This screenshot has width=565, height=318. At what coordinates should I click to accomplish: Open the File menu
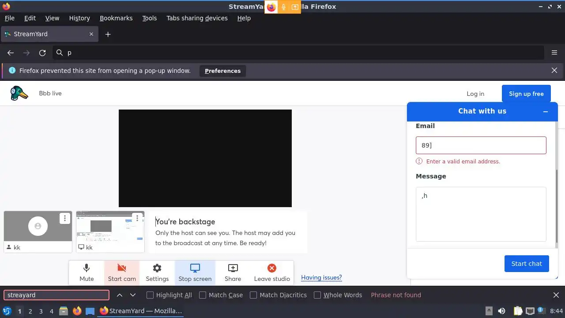(x=9, y=18)
